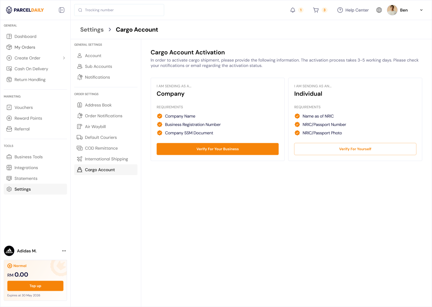Go back to Settings breadcrumb
Image resolution: width=432 pixels, height=307 pixels.
pos(92,30)
